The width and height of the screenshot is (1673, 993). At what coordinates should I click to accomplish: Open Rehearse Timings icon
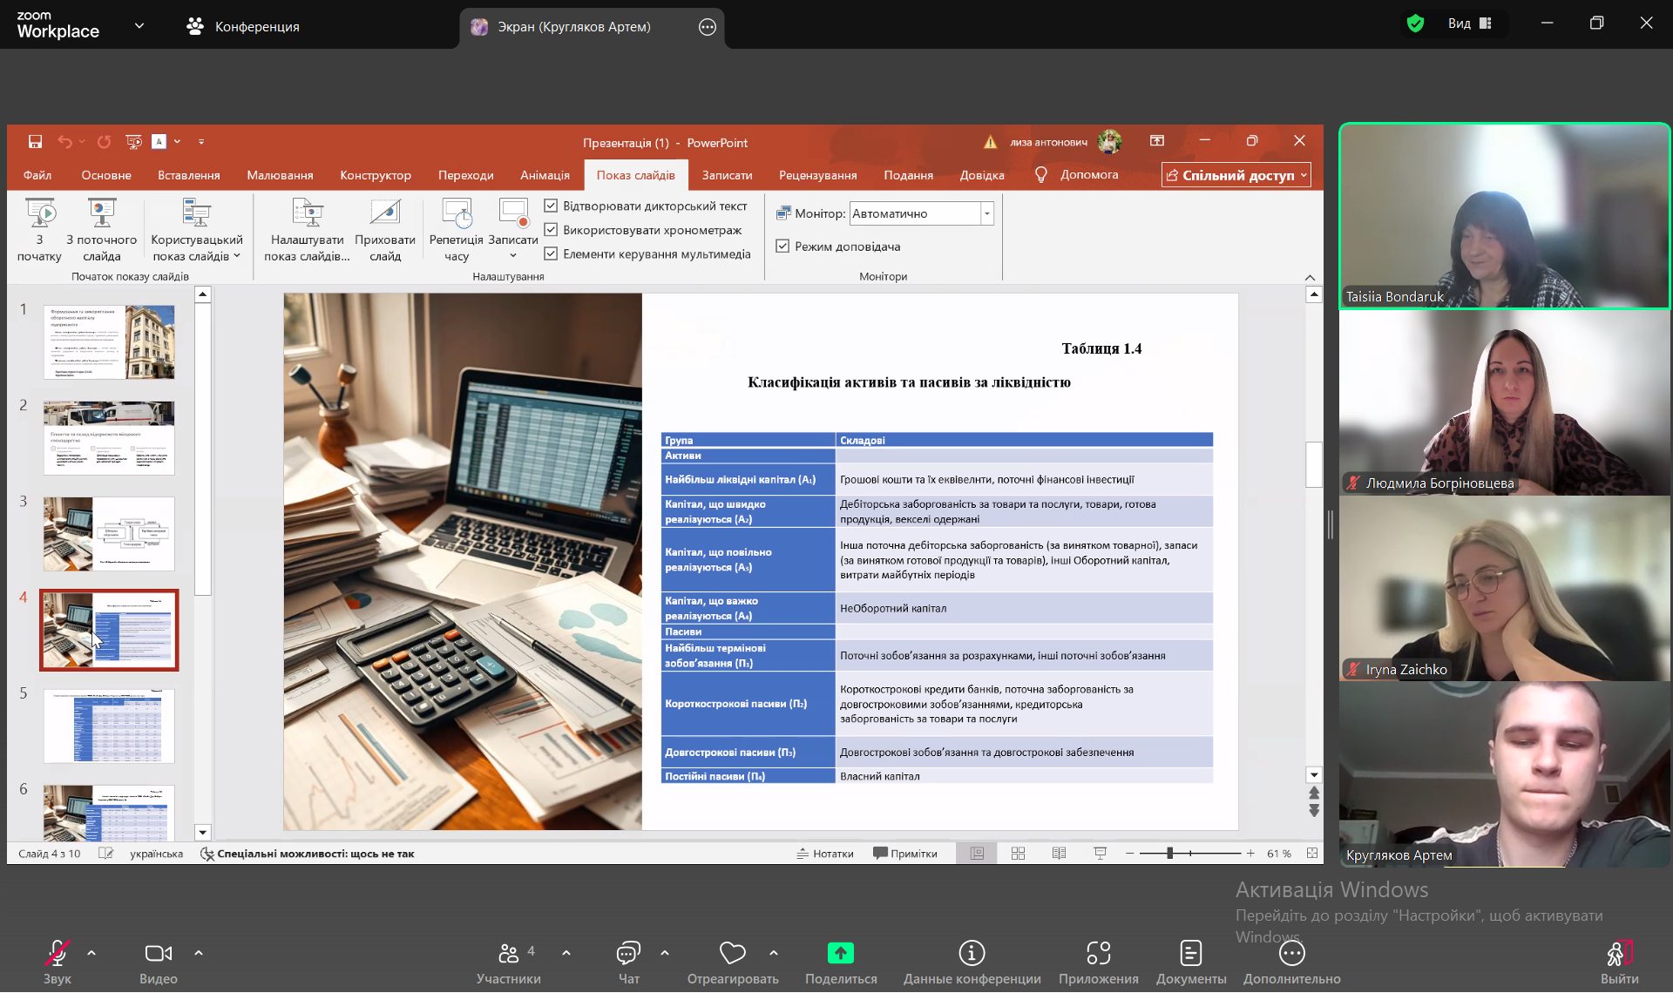pyautogui.click(x=457, y=214)
